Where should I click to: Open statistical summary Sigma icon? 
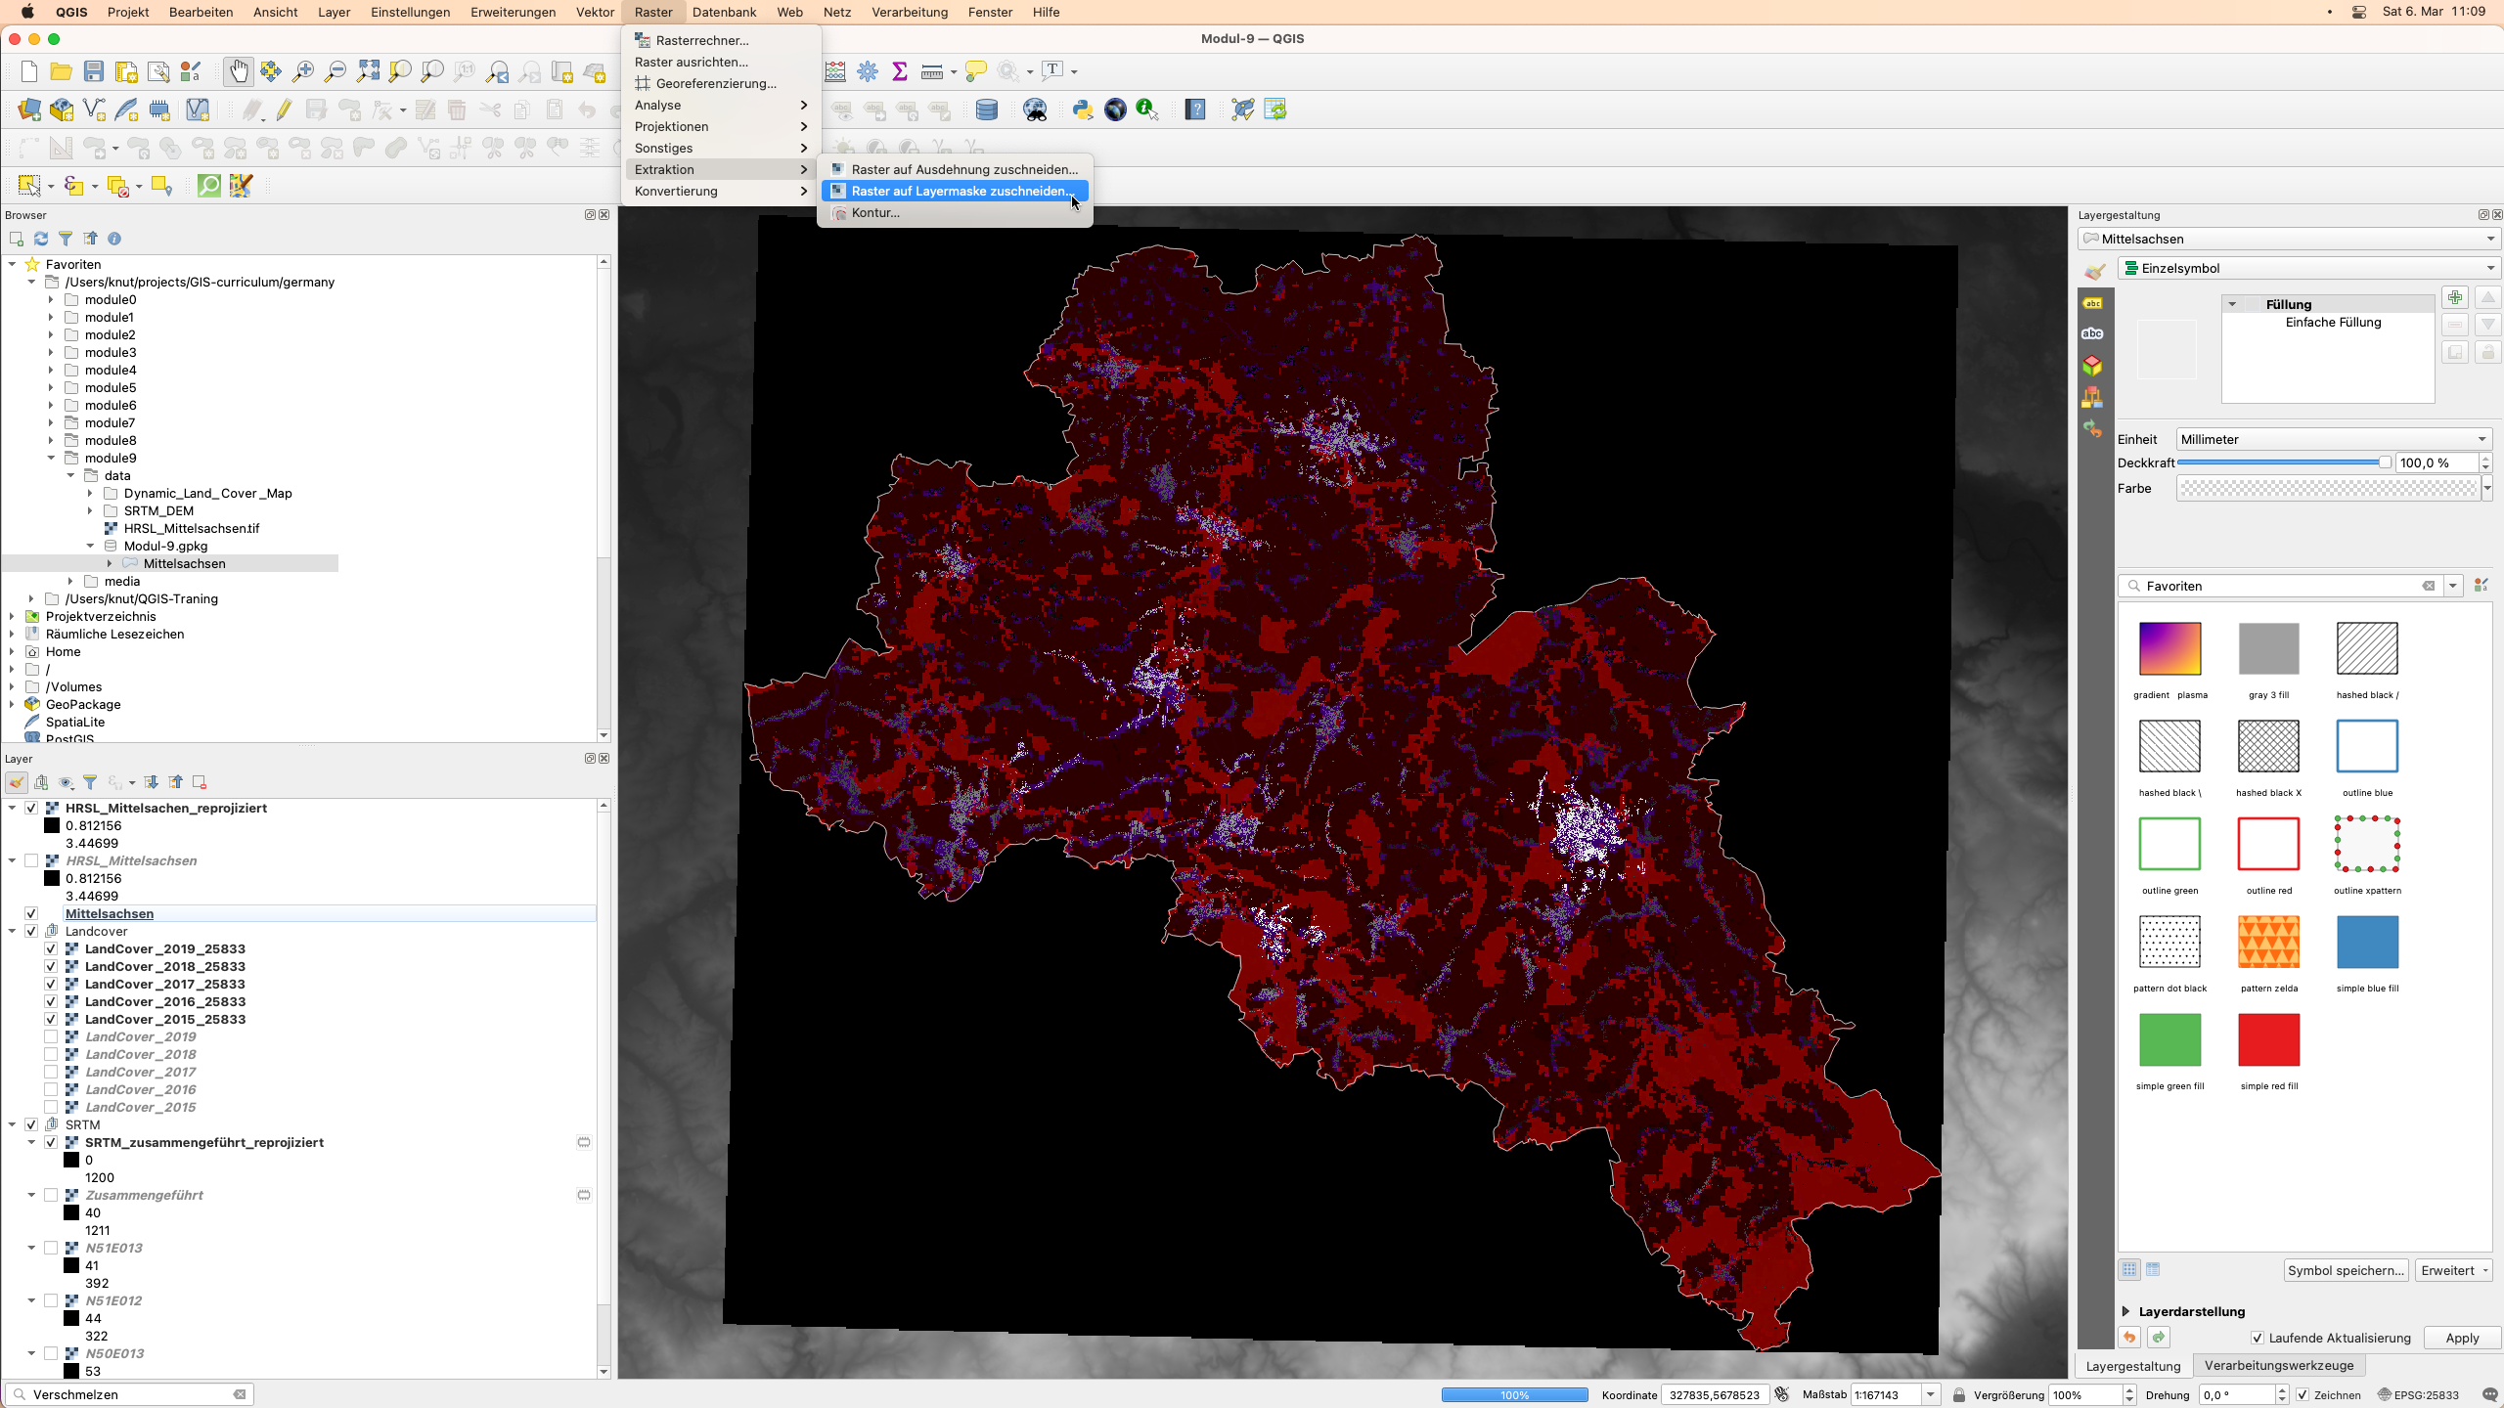point(900,71)
